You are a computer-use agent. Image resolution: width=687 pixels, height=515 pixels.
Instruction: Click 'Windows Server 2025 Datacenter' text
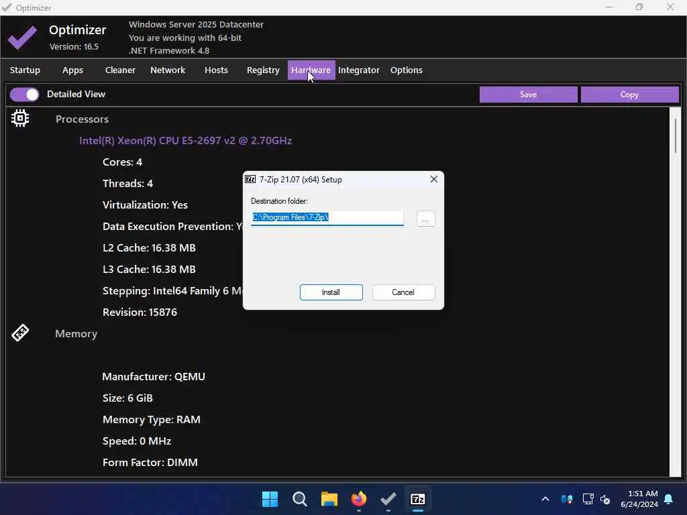coord(197,25)
